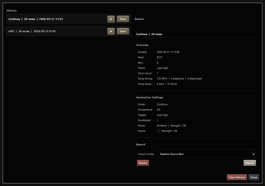The width and height of the screenshot is (265, 186).
Task: Click the Targets value Lead Sigil
Action: 162,115
